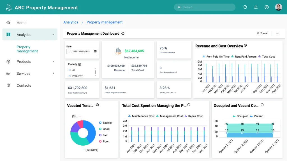The height and width of the screenshot is (161, 287).
Task: Open the help question mark icon
Action: (267, 7)
